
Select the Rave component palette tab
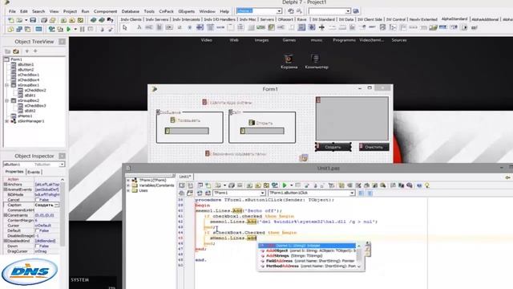tap(301, 19)
